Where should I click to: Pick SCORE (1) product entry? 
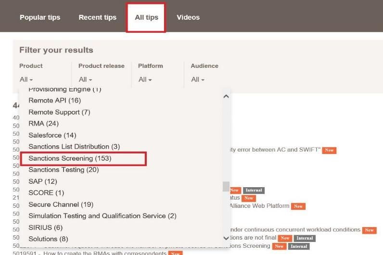pyautogui.click(x=46, y=193)
